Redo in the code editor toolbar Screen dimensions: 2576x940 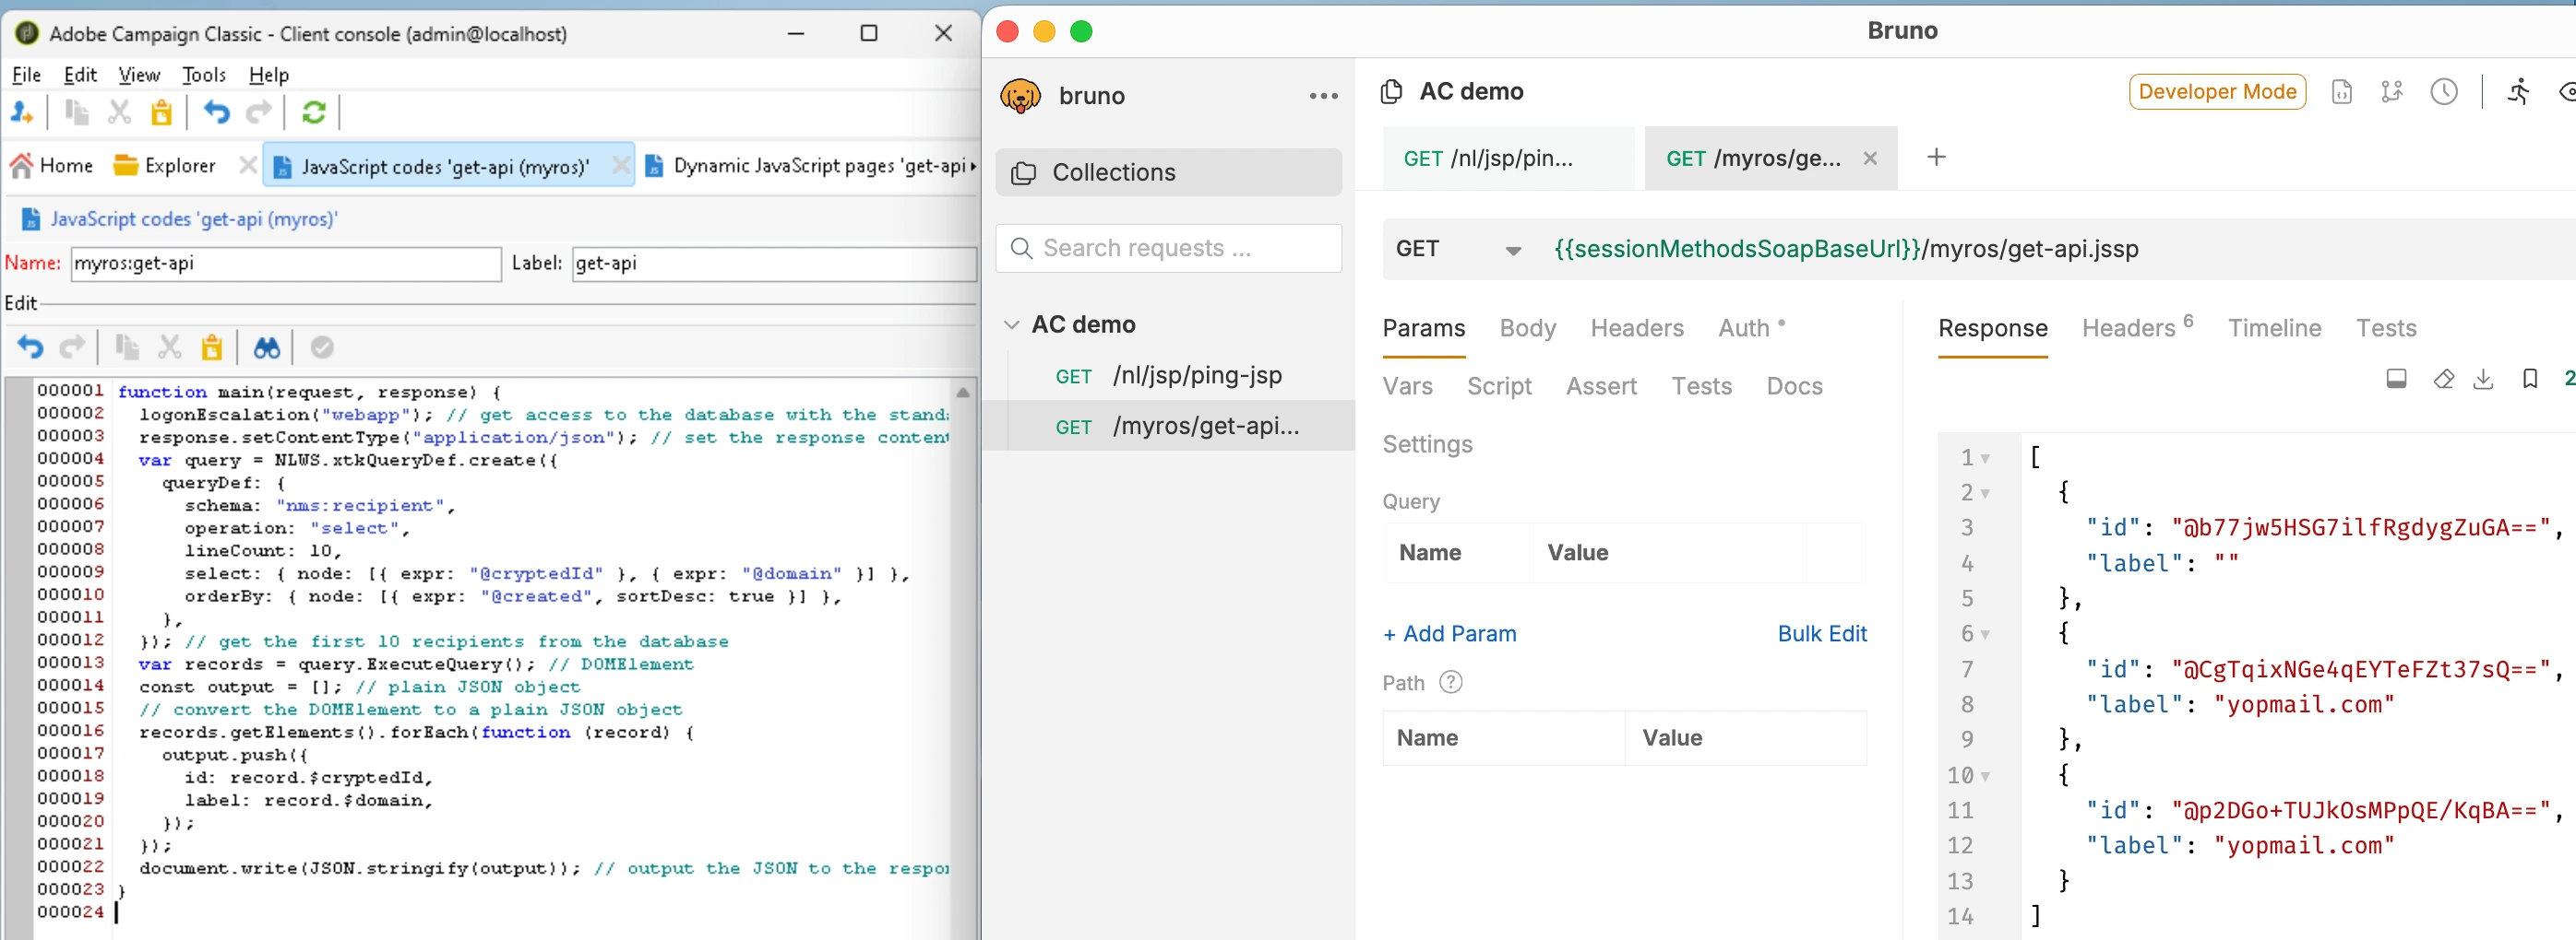pos(72,347)
